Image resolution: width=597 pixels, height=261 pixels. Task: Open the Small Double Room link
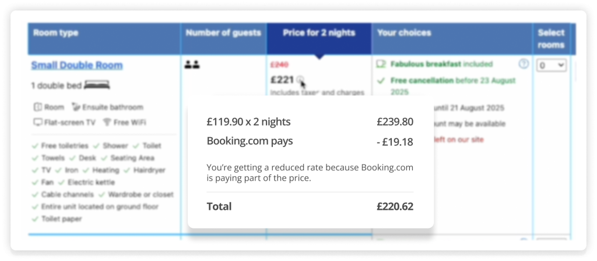(x=77, y=65)
